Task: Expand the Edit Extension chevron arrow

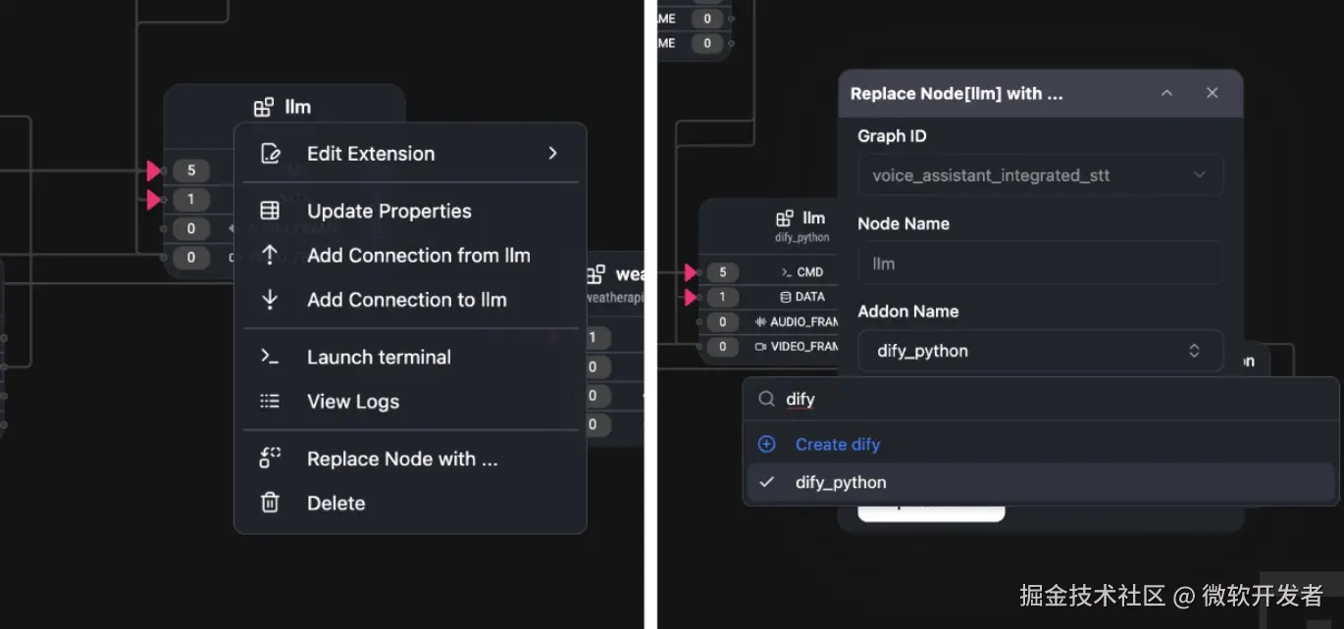Action: pos(552,154)
